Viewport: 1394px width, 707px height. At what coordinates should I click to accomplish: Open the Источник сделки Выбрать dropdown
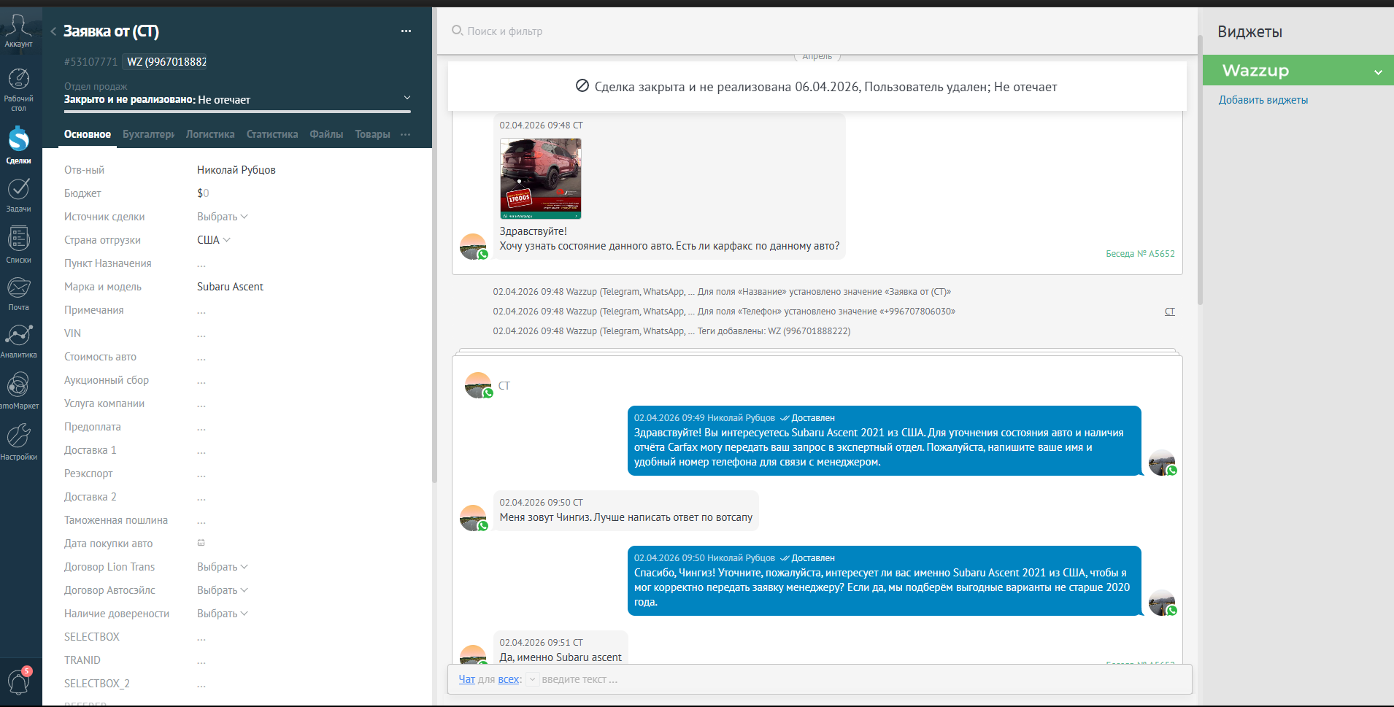(223, 217)
